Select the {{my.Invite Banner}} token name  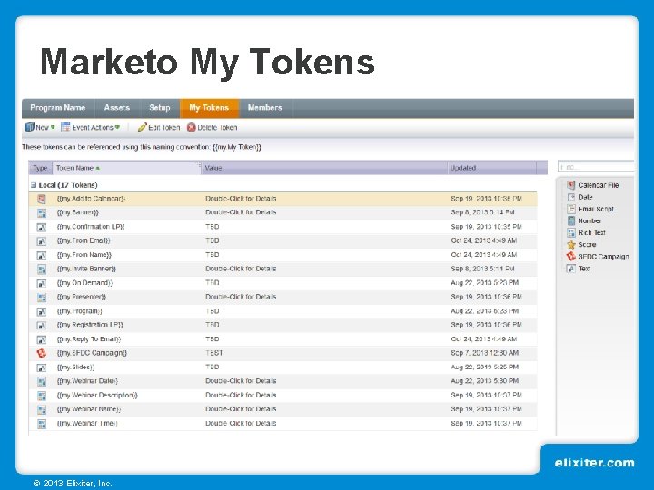[86, 269]
